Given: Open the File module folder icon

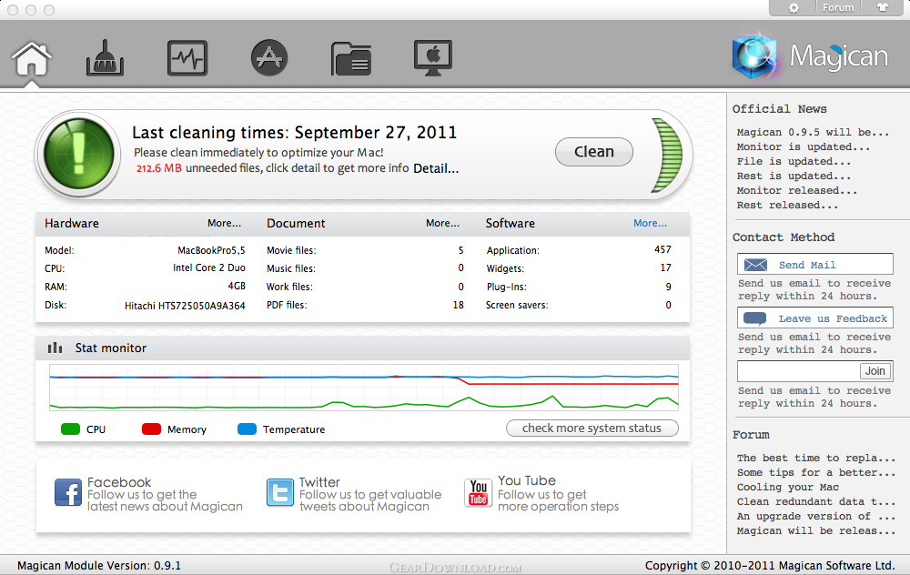Looking at the screenshot, I should 351,58.
